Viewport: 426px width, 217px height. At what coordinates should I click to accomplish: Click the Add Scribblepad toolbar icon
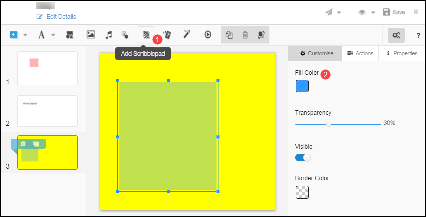point(146,35)
